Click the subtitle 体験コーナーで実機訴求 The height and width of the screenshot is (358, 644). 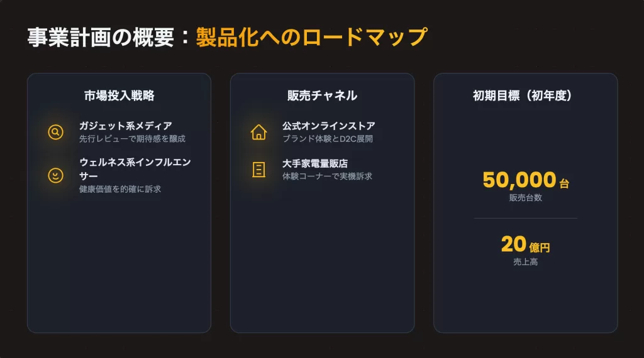[x=327, y=176]
